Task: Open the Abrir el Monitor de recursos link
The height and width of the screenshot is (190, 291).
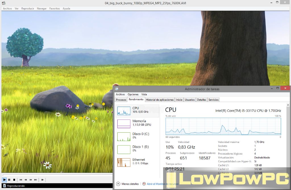Action: [163, 184]
